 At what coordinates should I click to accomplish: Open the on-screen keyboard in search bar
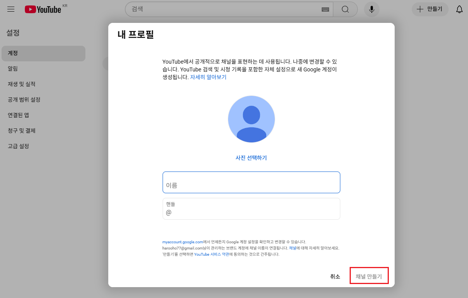[x=326, y=9]
